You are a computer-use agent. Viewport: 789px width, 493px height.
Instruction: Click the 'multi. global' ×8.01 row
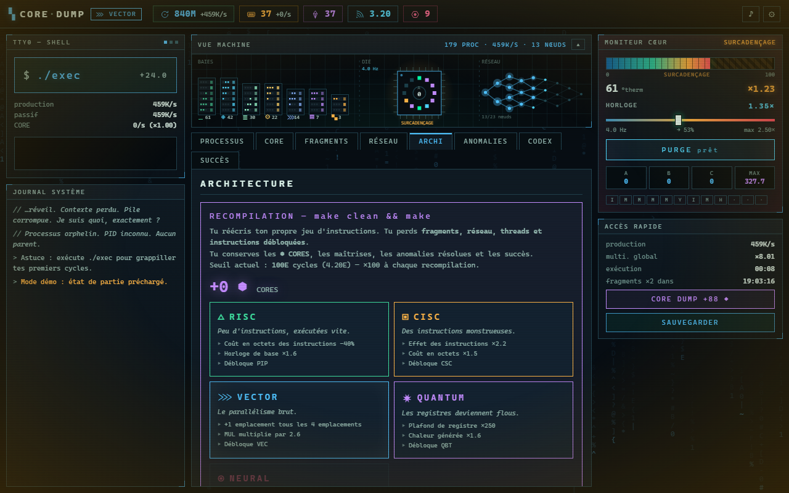point(690,256)
